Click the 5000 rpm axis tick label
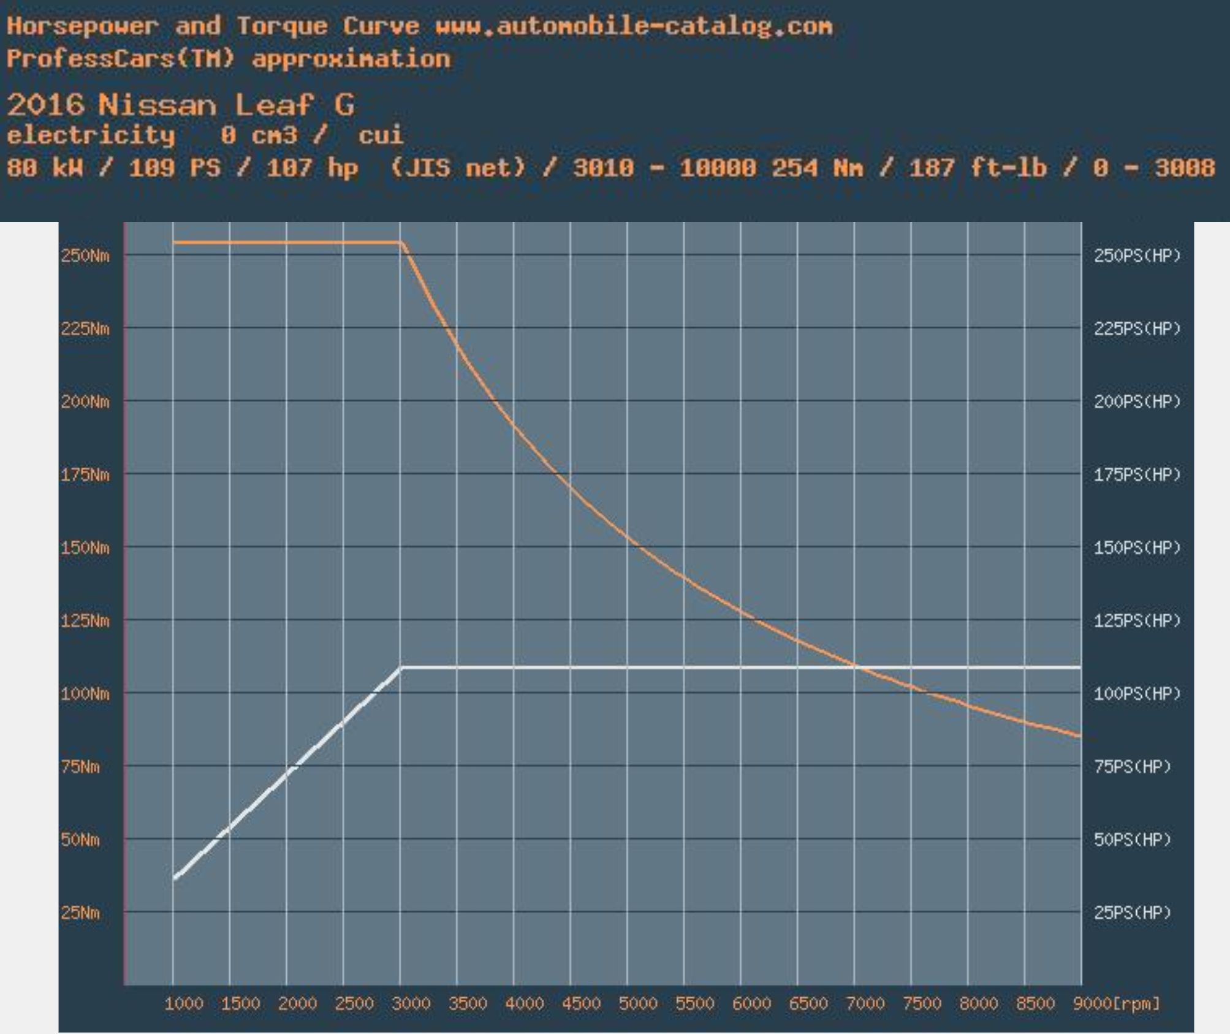1230x1034 pixels. (x=637, y=1004)
